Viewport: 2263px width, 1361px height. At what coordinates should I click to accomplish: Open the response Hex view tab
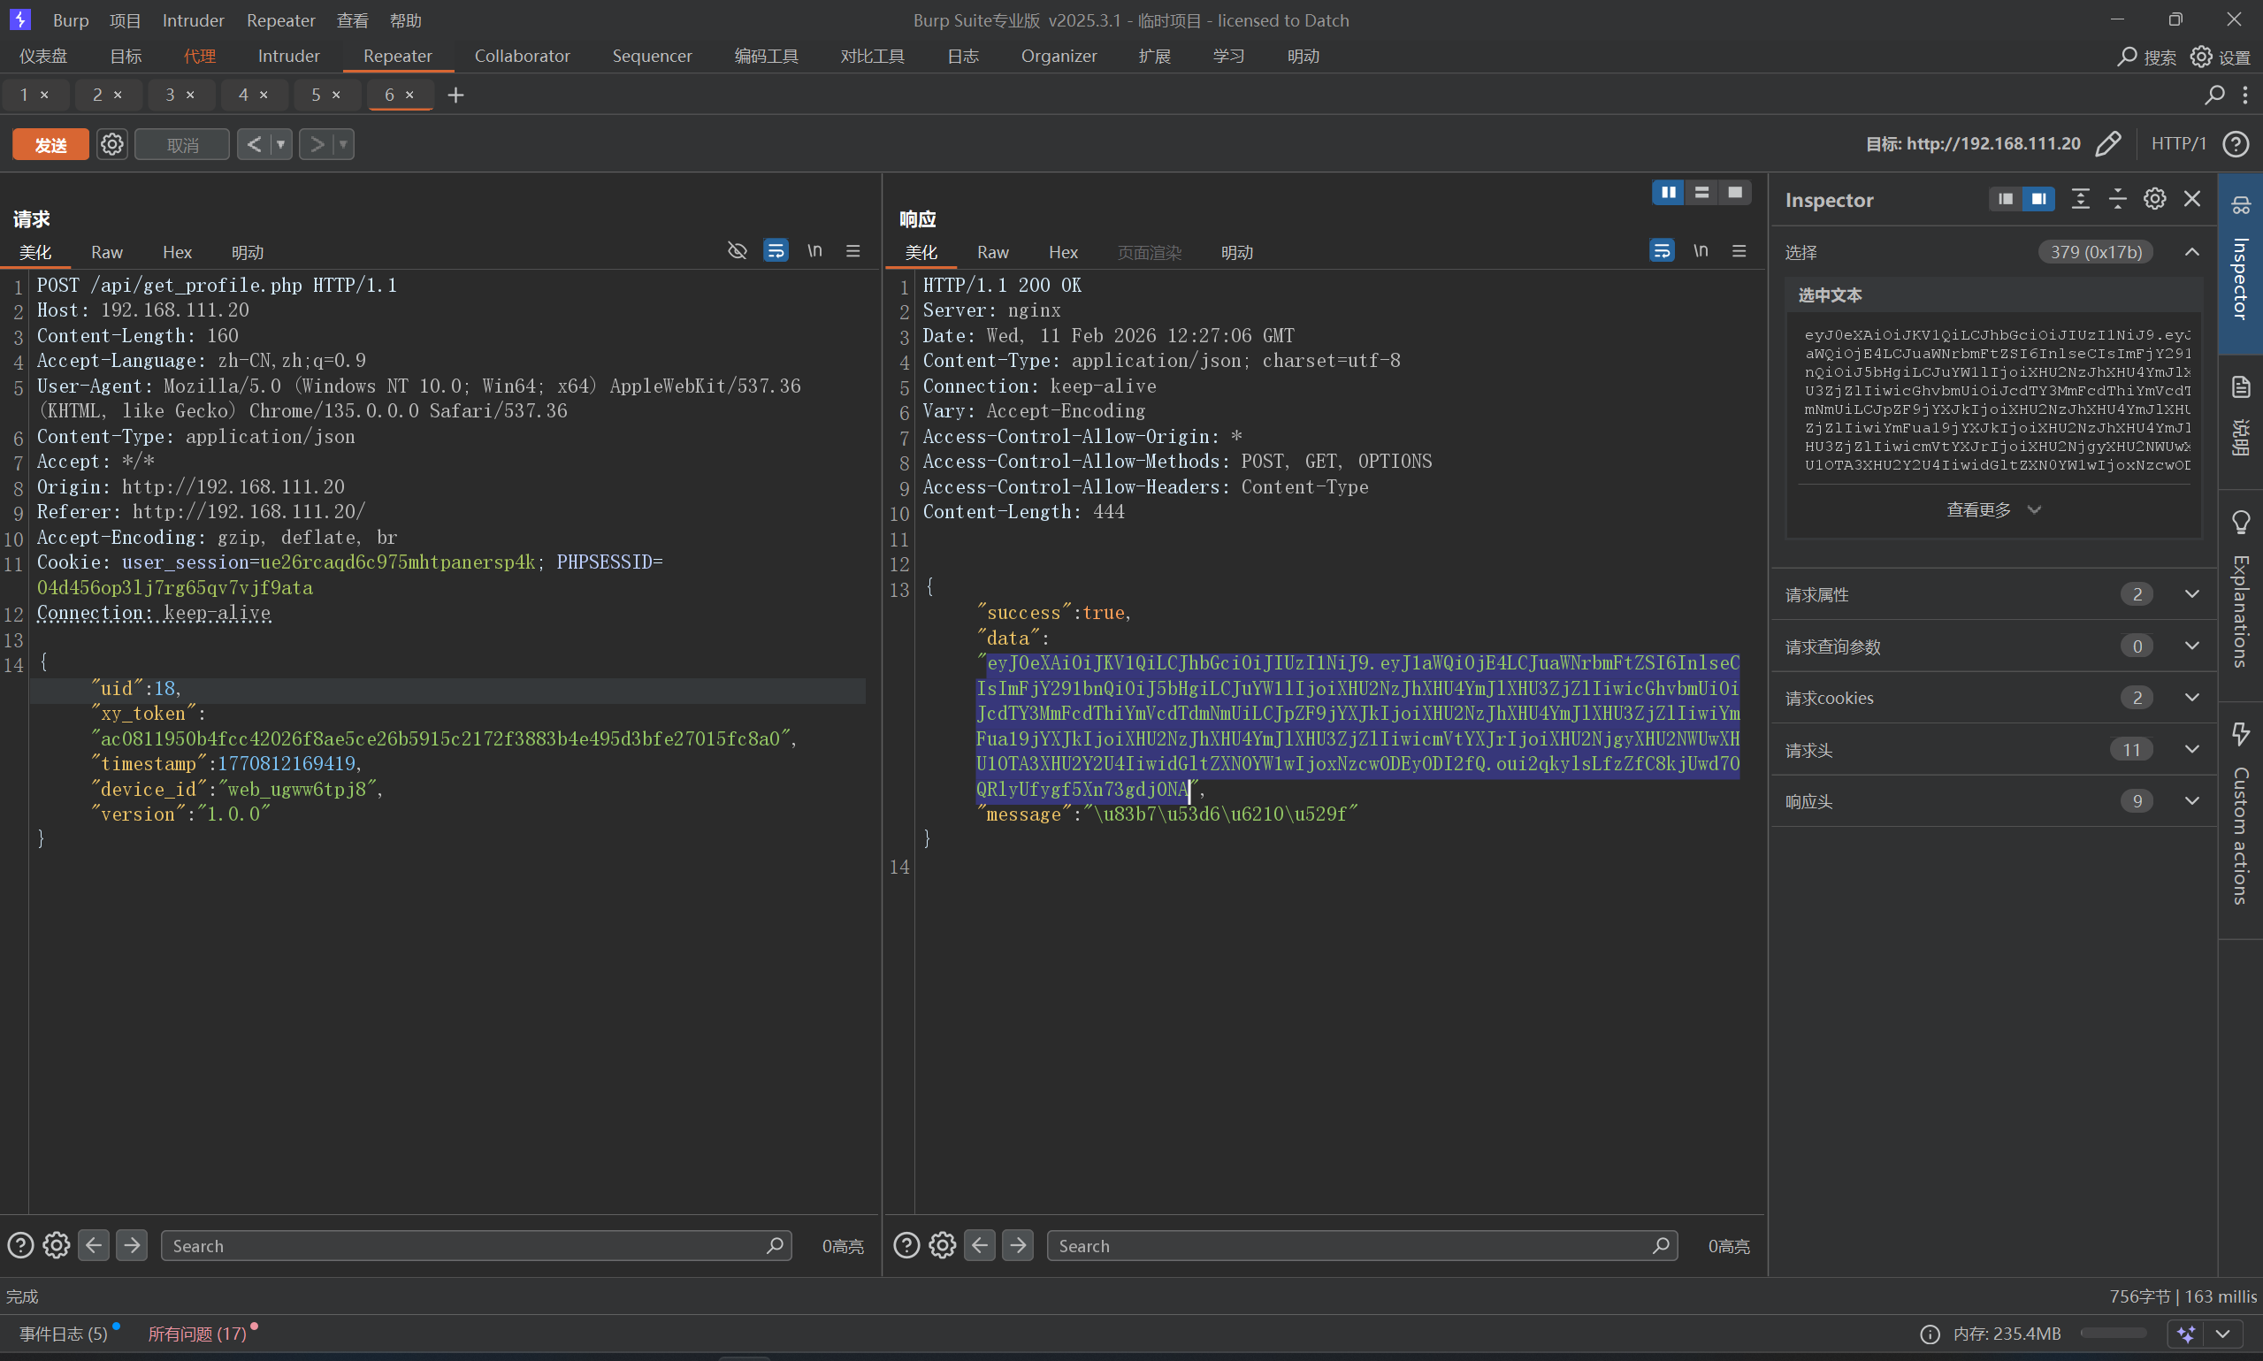click(1063, 252)
